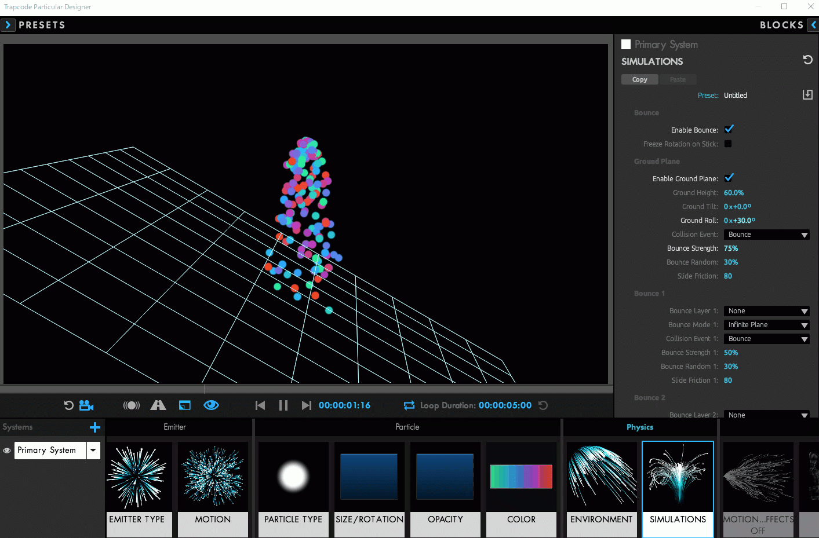Viewport: 819px width, 538px height.
Task: Save the Simulations preset with download icon
Action: point(807,95)
